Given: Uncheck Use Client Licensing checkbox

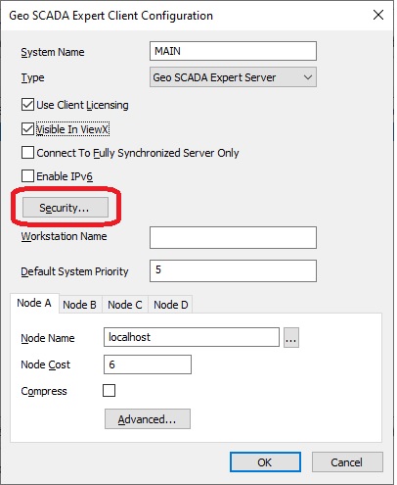Looking at the screenshot, I should (x=27, y=105).
